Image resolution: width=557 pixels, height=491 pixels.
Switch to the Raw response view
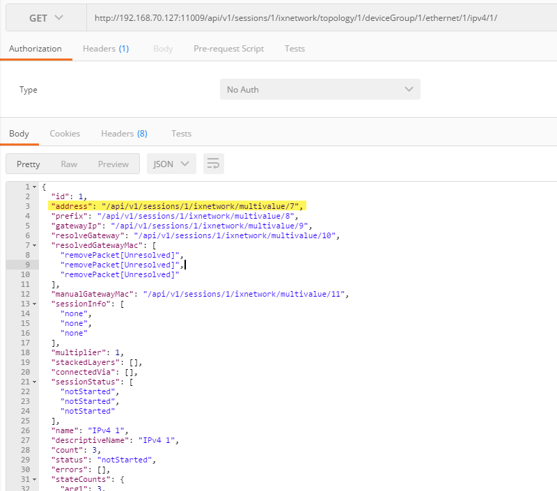(69, 164)
